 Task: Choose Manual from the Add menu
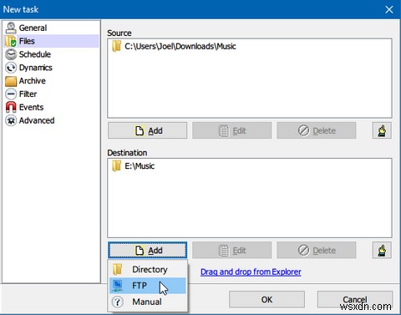click(148, 302)
